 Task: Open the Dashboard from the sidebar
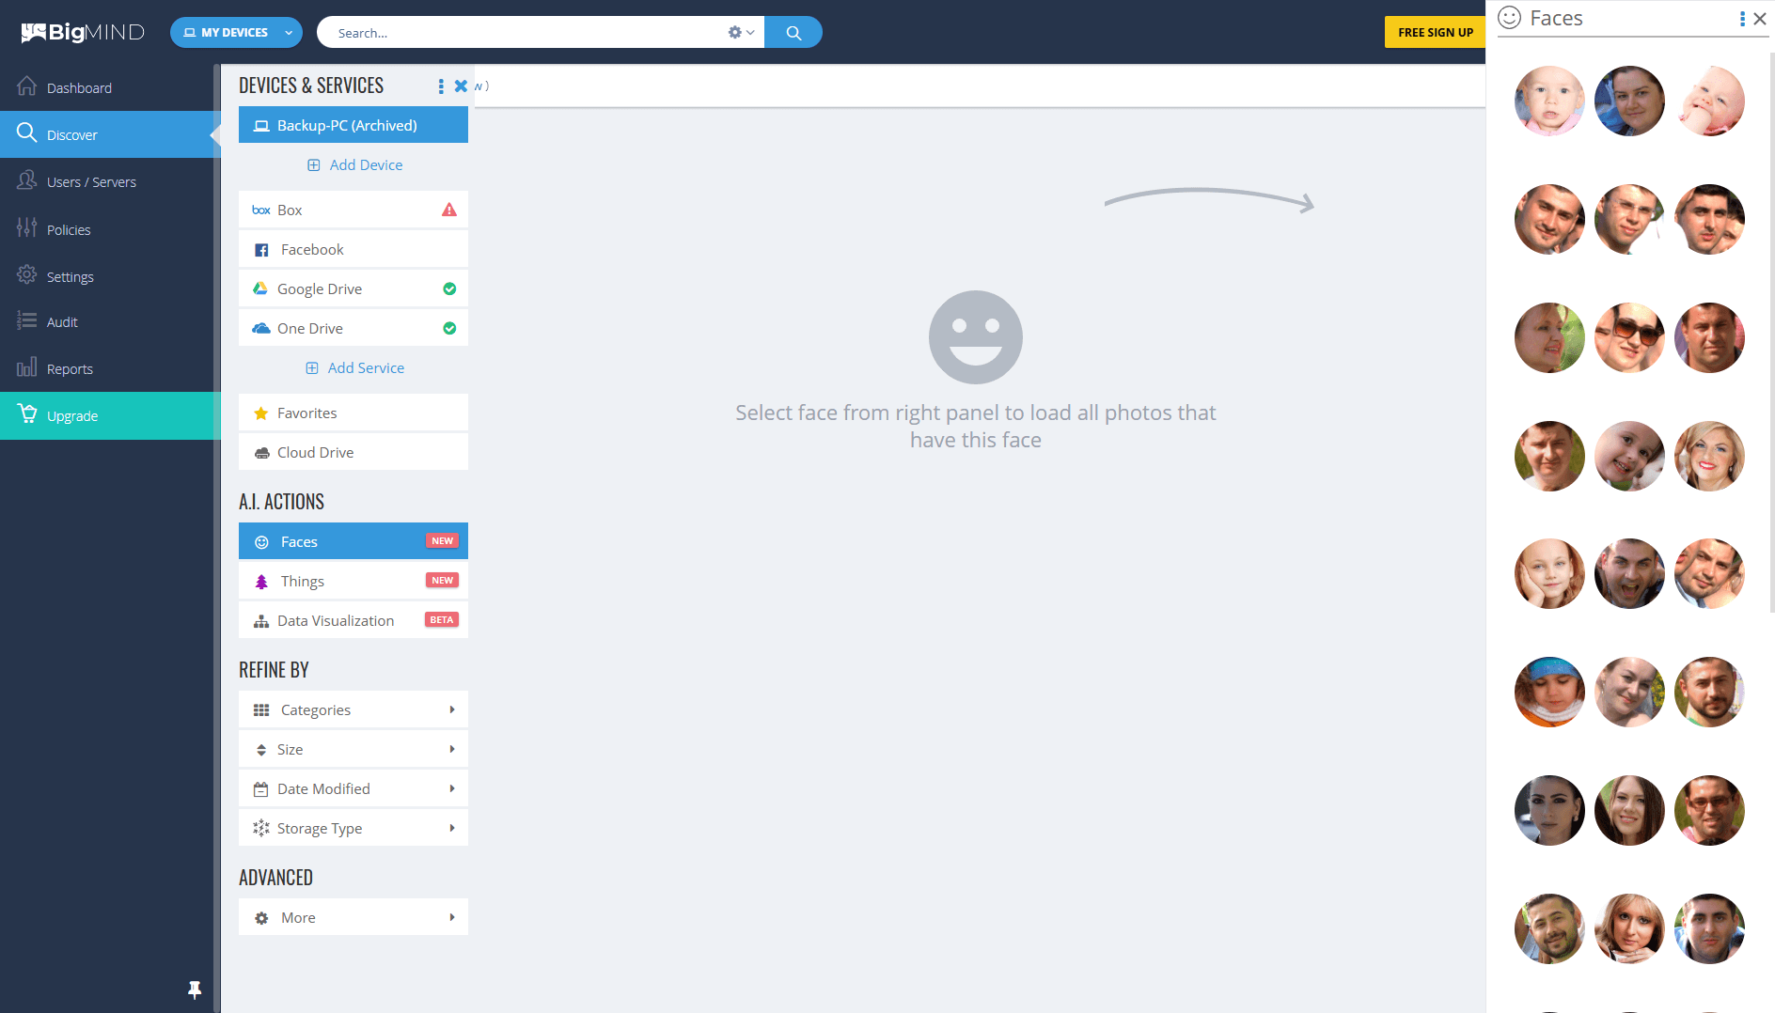[x=78, y=87]
